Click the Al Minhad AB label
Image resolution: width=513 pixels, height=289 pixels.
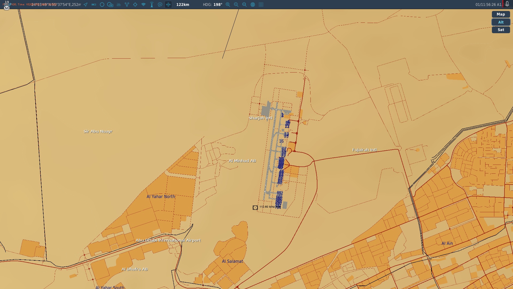(242, 161)
